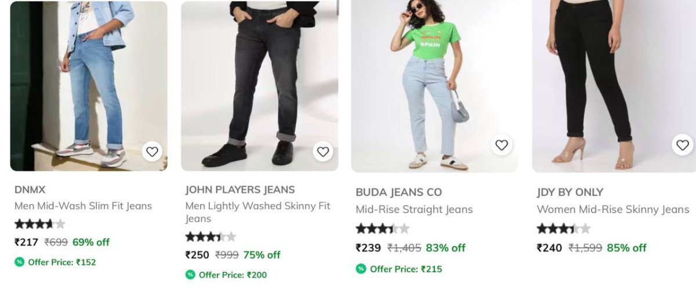Select Mid-Rise Straight Jeans title

414,209
